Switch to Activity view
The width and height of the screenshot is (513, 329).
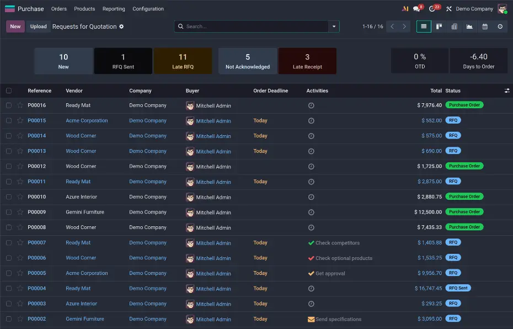click(500, 26)
